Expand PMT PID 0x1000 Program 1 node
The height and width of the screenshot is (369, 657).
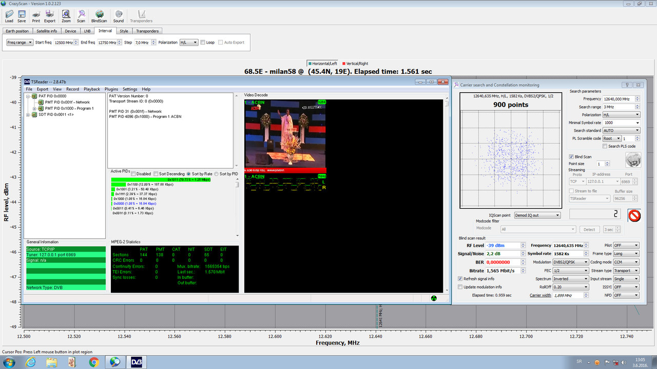(x=34, y=108)
